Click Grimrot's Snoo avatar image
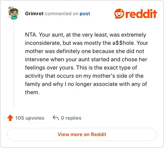 (x=13, y=13)
